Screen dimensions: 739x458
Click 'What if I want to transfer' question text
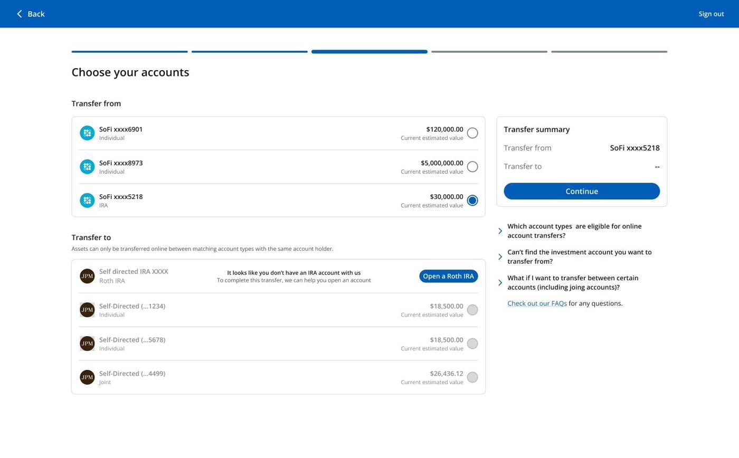(x=573, y=283)
